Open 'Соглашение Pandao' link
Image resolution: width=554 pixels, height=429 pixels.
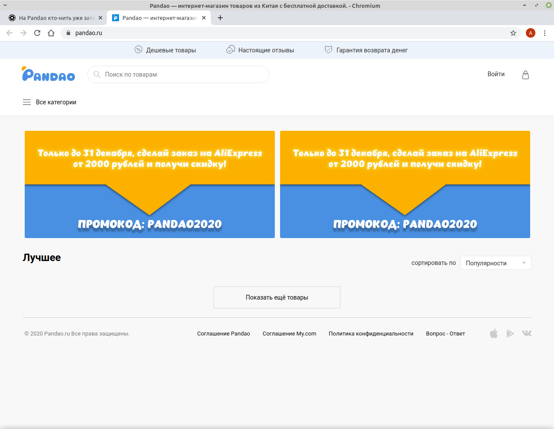pyautogui.click(x=223, y=334)
